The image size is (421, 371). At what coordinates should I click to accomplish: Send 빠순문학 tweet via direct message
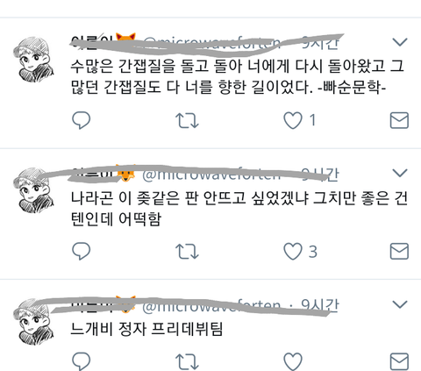[x=399, y=120]
